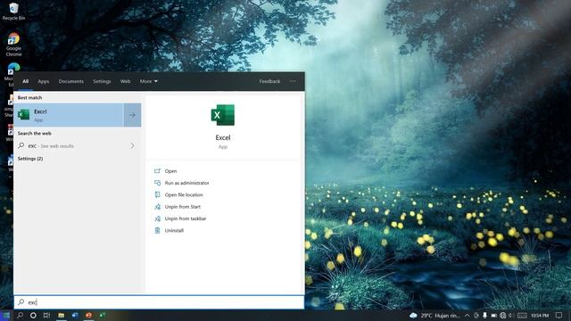Click the web search magnifier icon beside exc
571x321 pixels.
coord(21,145)
